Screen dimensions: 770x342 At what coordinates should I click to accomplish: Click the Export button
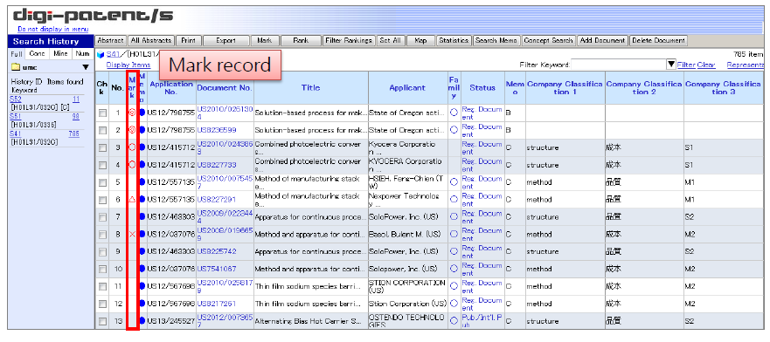[225, 41]
